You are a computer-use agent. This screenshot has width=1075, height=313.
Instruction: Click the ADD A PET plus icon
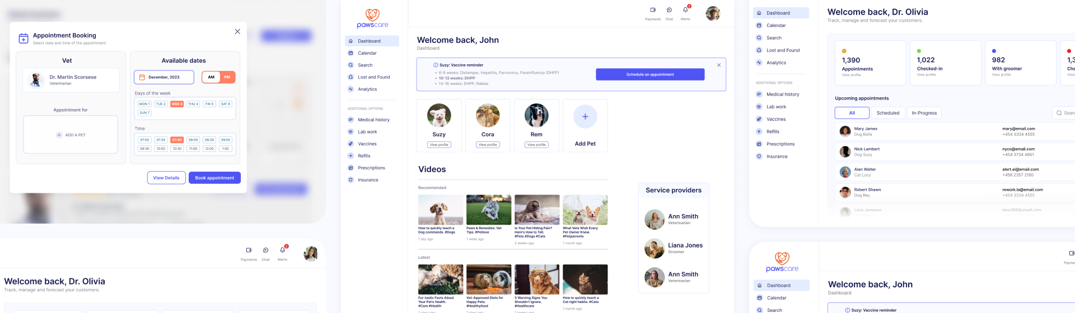[x=59, y=135]
